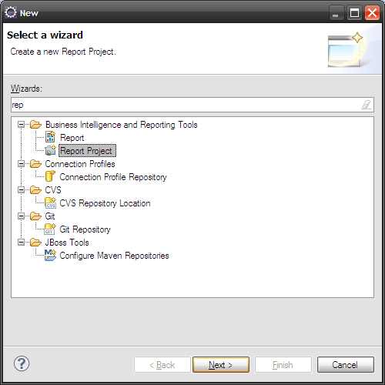Screen dimensions: 385x385
Task: Click the Connection Profile Repository icon
Action: click(50, 176)
